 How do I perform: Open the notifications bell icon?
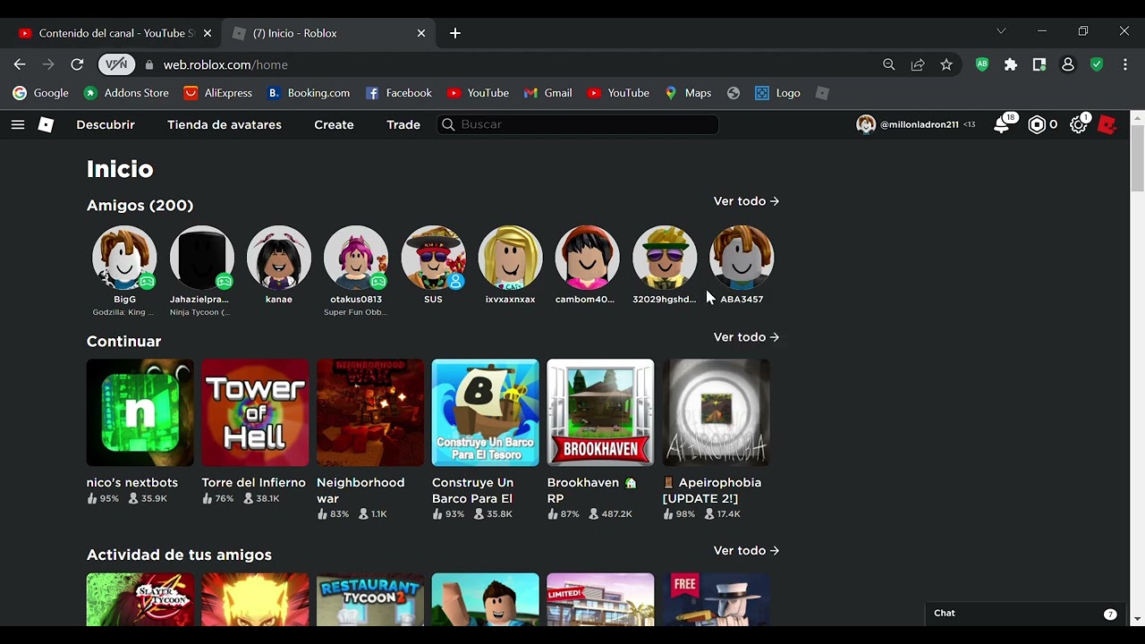point(1002,125)
